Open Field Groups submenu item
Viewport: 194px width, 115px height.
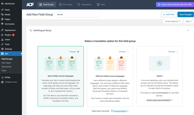7,59
